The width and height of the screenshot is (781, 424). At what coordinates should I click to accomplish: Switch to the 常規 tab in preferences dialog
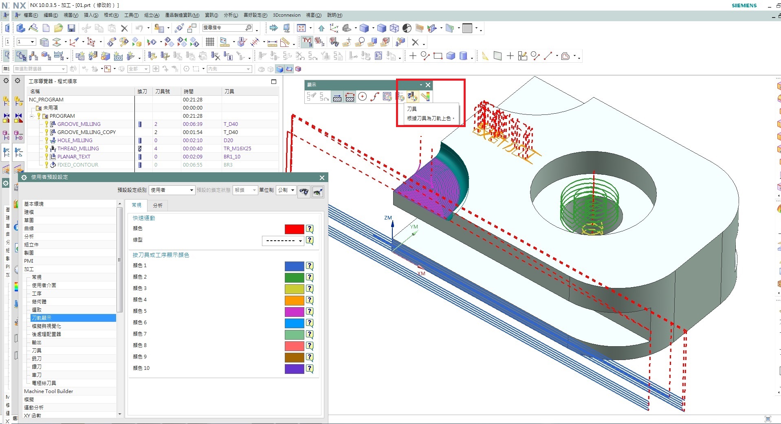click(137, 205)
